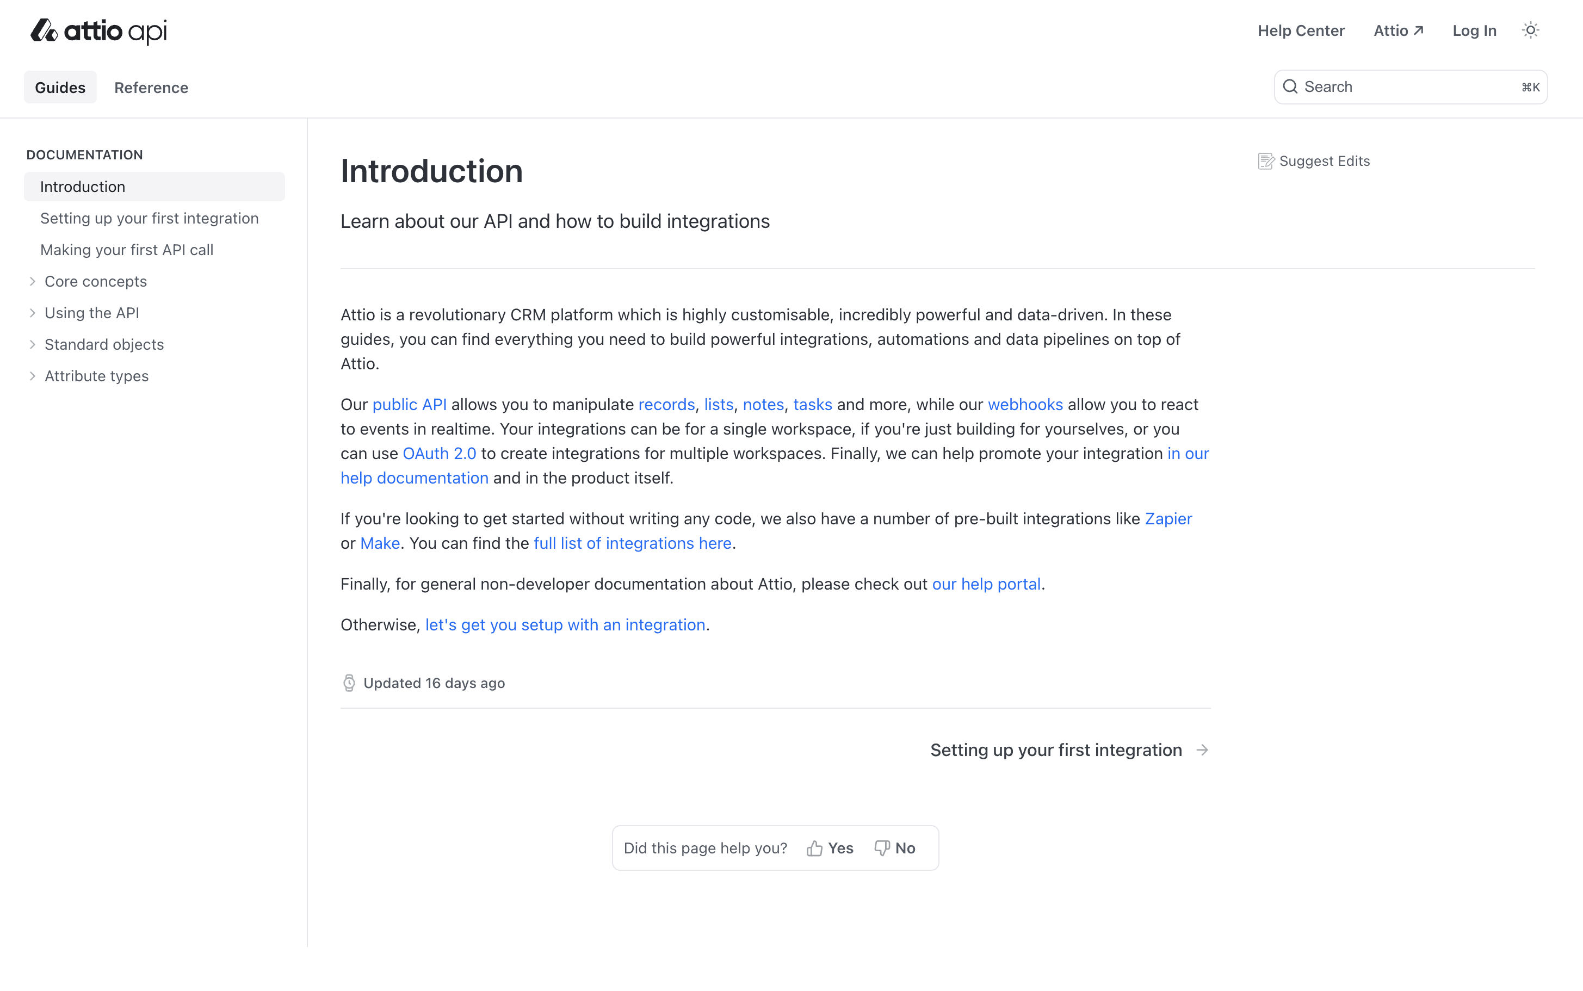Select Setting up your first integration in sidebar

(150, 218)
